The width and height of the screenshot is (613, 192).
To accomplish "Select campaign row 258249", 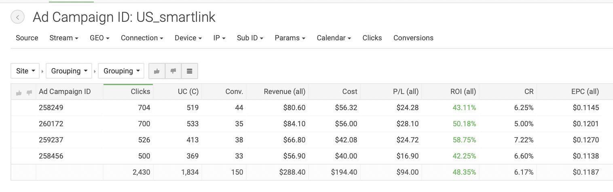I will point(51,108).
